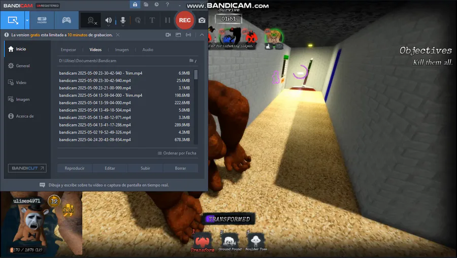Open the Inicio sidebar section
Image resolution: width=457 pixels, height=258 pixels.
(x=27, y=49)
